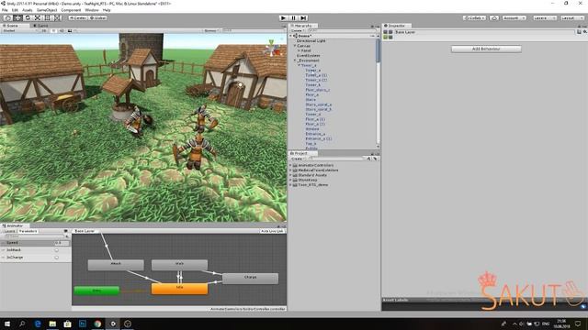Open the Component menu

tap(71, 10)
